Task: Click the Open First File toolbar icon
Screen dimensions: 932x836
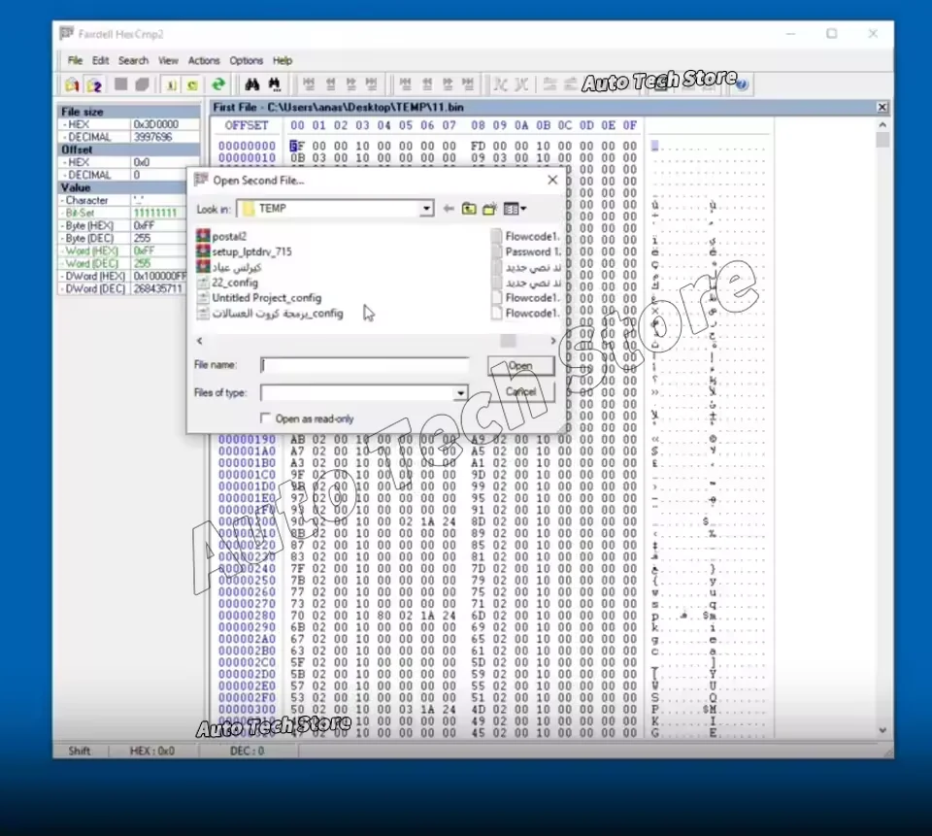Action: [72, 85]
